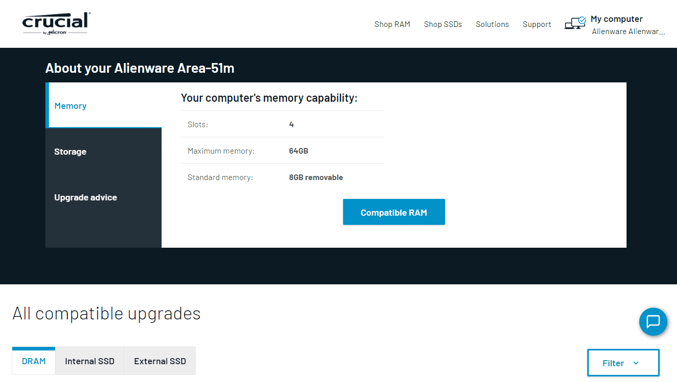677x382 pixels.
Task: Select the DRAM upgrades tab
Action: pyautogui.click(x=34, y=361)
